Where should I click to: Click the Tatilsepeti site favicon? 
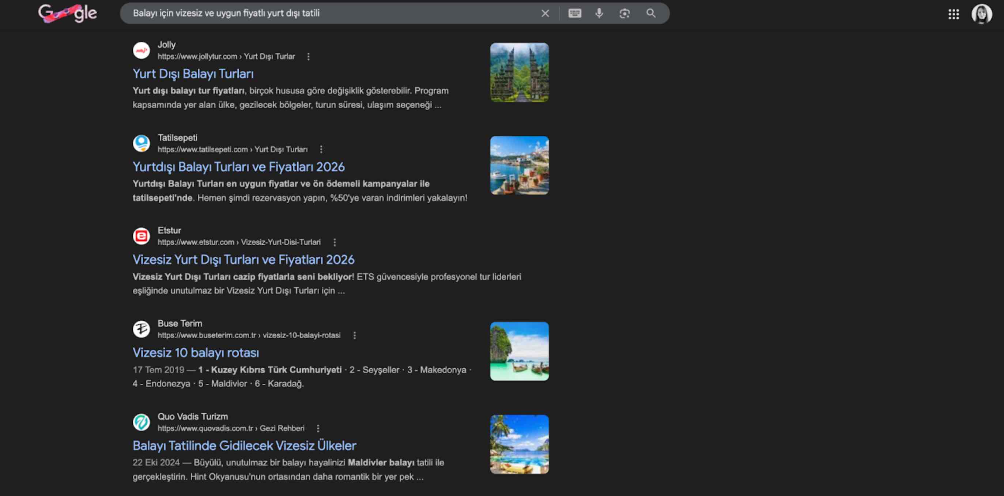point(141,143)
